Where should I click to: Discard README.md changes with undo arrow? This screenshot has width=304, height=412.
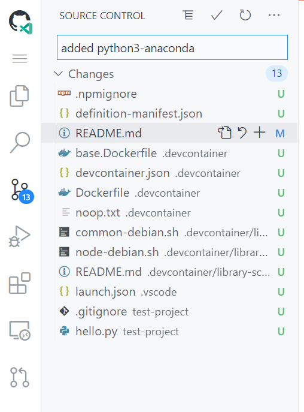tap(242, 133)
